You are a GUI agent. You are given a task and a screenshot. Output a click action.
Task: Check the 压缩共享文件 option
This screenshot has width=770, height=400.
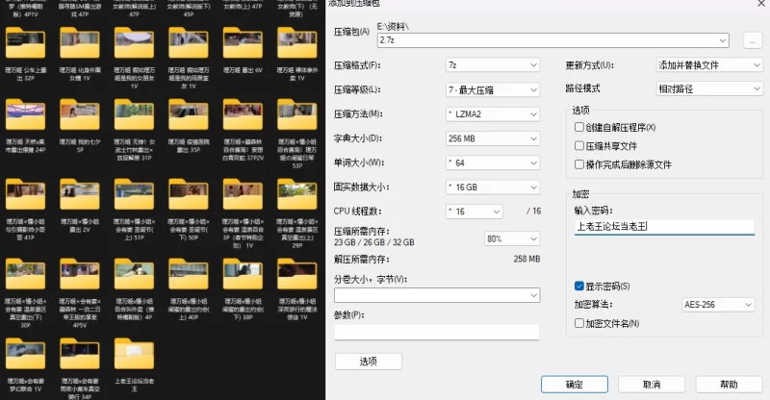pyautogui.click(x=579, y=146)
